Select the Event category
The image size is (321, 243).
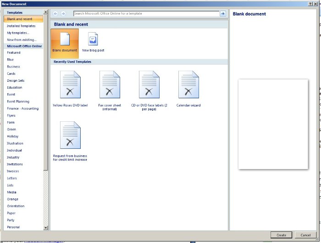pyautogui.click(x=11, y=94)
